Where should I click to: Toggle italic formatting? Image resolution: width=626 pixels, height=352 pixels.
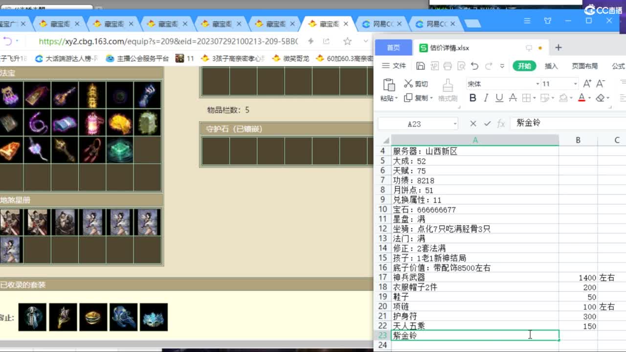486,98
